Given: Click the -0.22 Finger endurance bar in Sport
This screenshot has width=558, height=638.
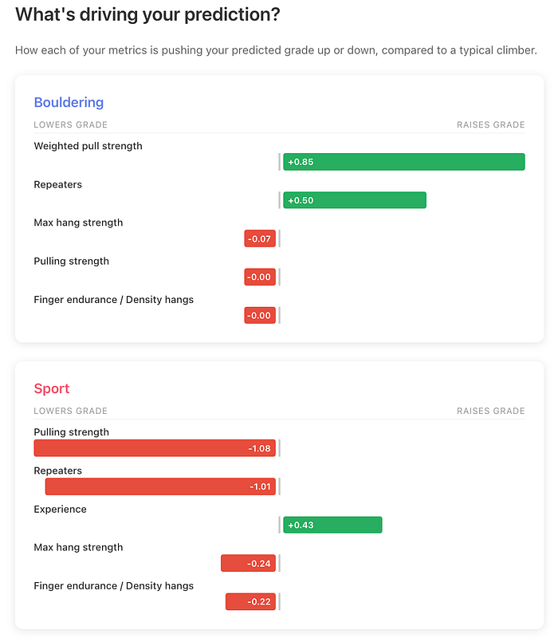Looking at the screenshot, I should point(250,602).
